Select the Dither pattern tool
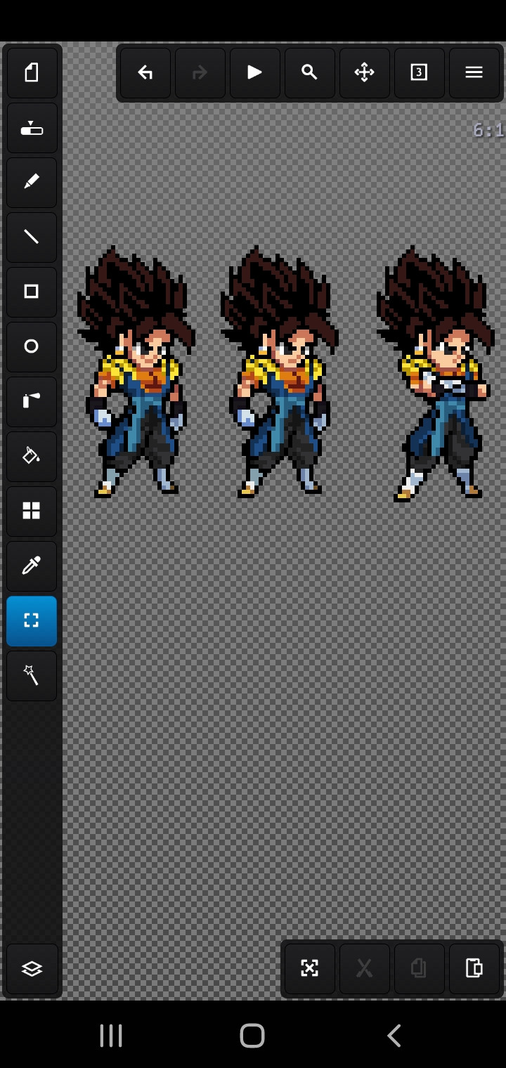Image resolution: width=506 pixels, height=1068 pixels. 32,511
